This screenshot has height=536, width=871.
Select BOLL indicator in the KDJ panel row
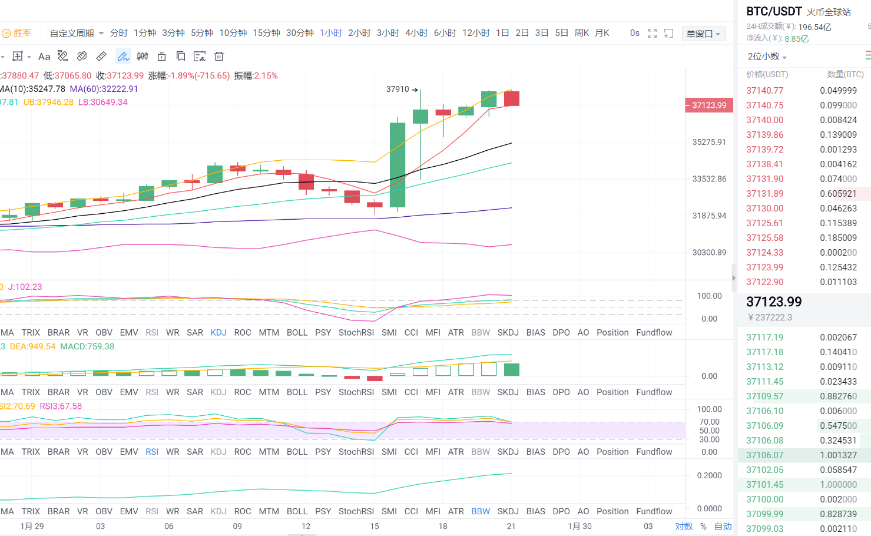tap(297, 333)
